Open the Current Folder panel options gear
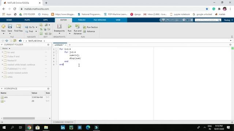Image resolution: width=234 pixels, height=131 pixels. [48, 44]
